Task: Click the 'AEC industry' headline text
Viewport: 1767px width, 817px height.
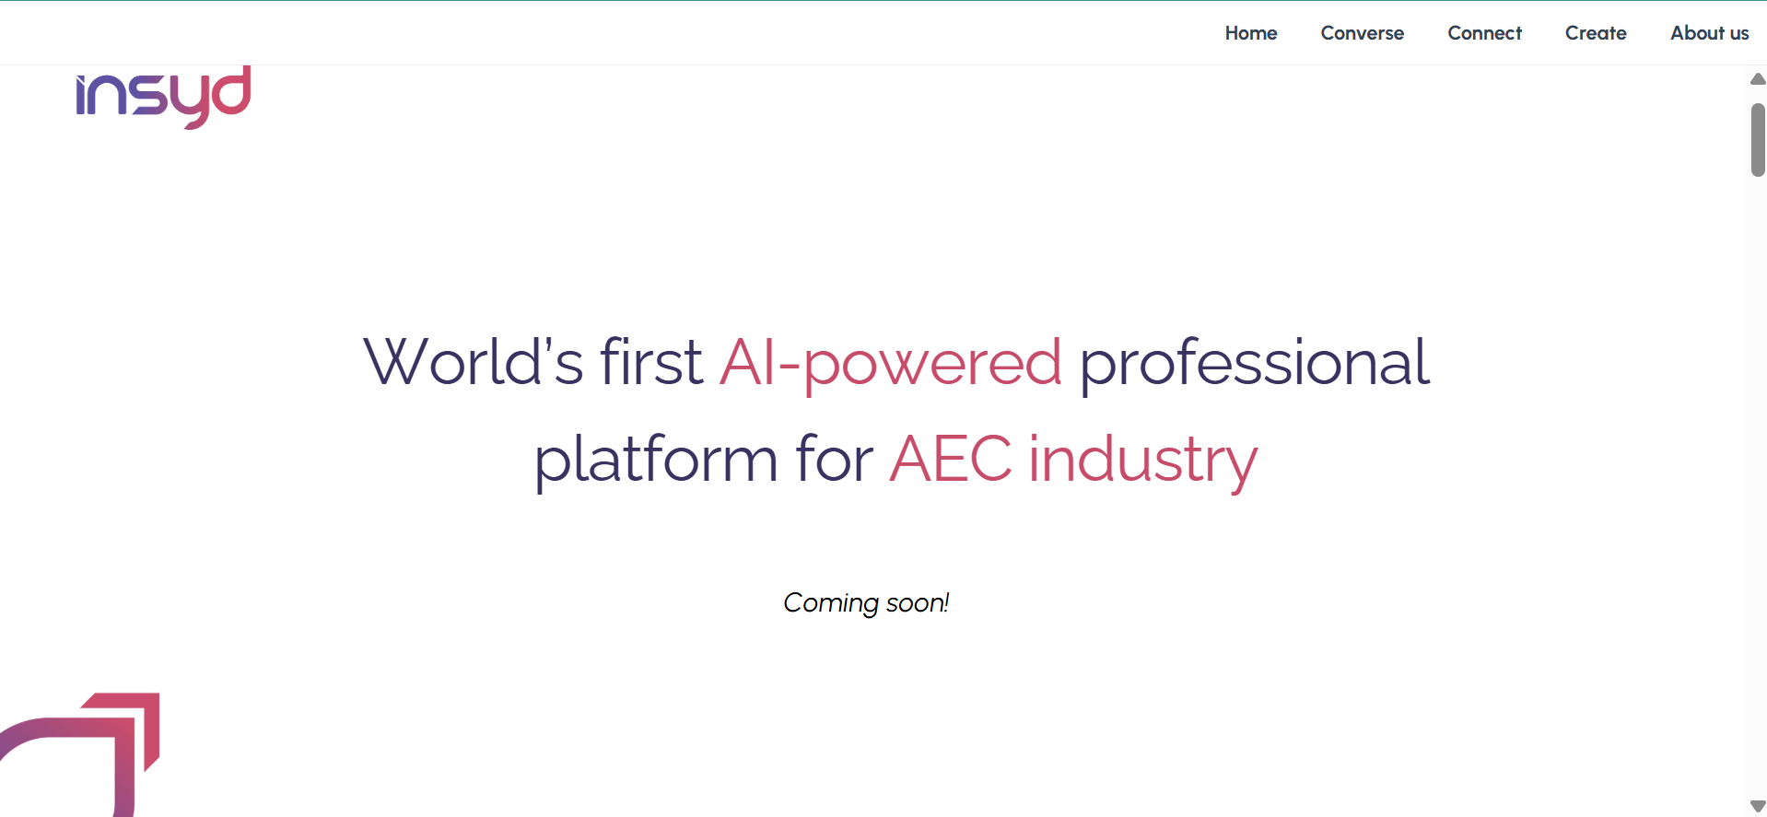Action: [1073, 460]
